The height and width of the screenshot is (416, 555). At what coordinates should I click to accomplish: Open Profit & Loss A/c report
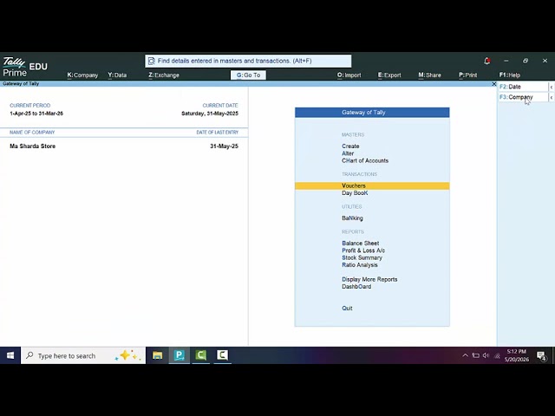(x=363, y=250)
